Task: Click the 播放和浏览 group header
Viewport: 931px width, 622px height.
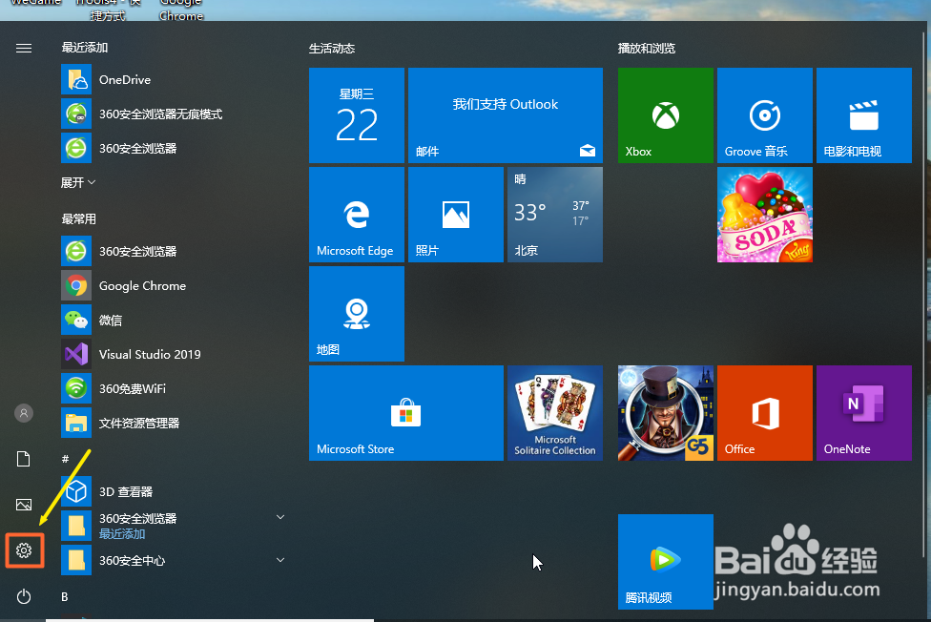Action: (647, 48)
